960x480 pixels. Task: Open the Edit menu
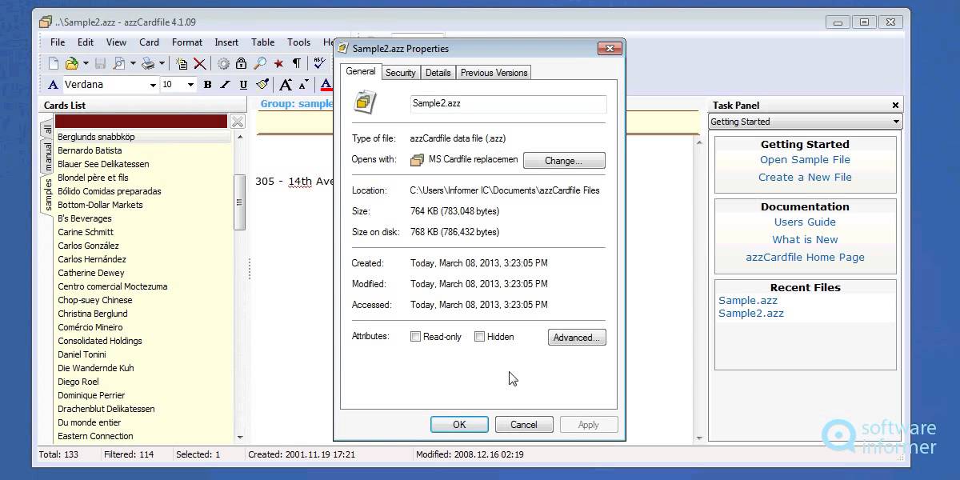tap(86, 42)
